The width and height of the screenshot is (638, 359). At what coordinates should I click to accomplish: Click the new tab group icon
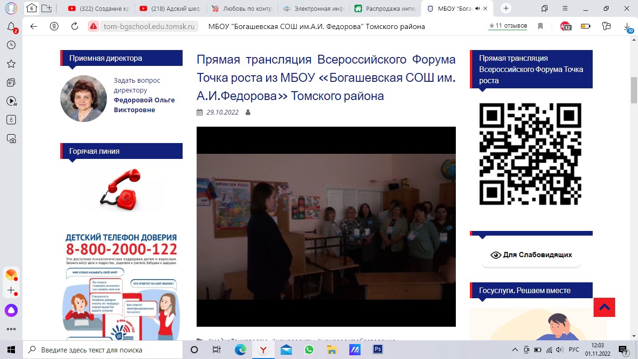coord(47,8)
